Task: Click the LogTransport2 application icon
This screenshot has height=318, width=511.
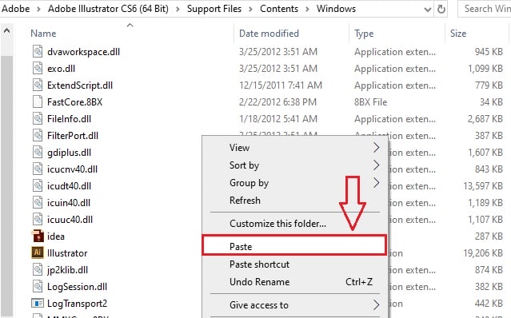Action: pos(38,304)
